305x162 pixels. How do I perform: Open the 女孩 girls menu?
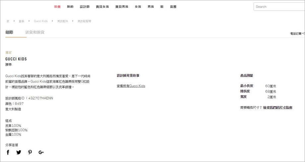138,7
